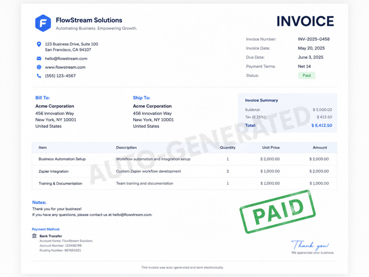The height and width of the screenshot is (277, 369).
Task: Select the due date June 3, 2025
Action: 311,57
